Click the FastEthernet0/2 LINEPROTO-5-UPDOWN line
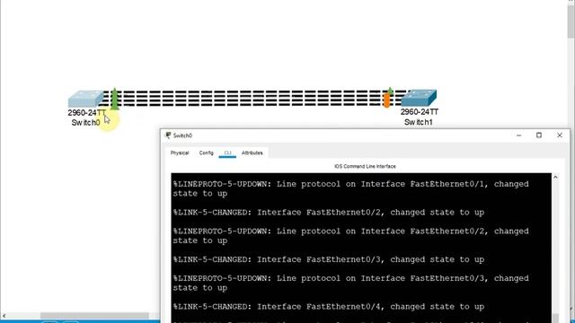 click(x=351, y=236)
